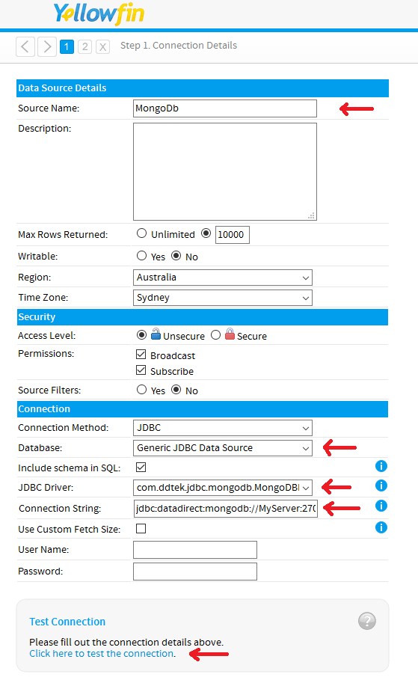Set Source Filters to No
This screenshot has width=418, height=677.
coord(176,390)
